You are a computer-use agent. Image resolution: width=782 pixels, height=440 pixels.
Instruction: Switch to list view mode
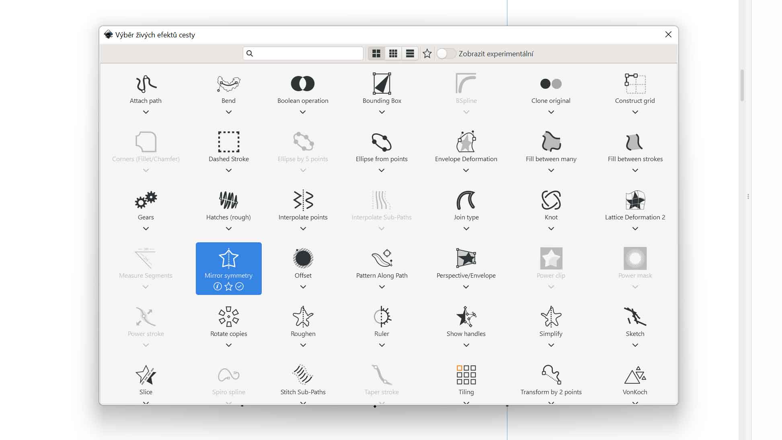410,53
